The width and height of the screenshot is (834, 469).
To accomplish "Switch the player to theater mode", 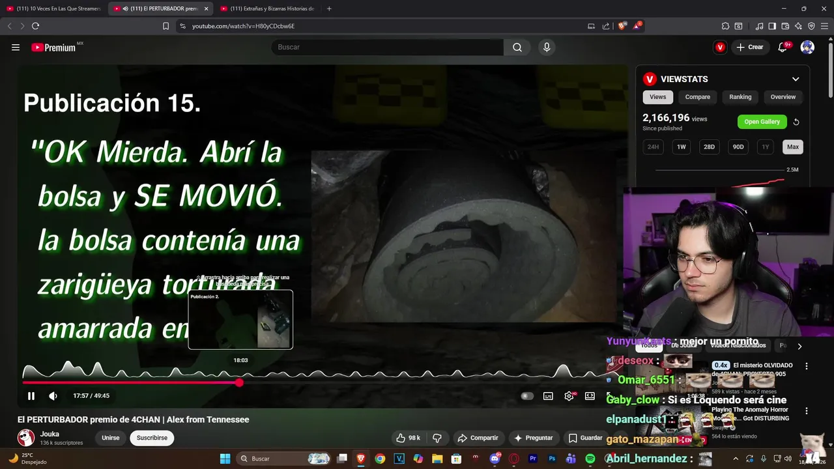I will (590, 395).
